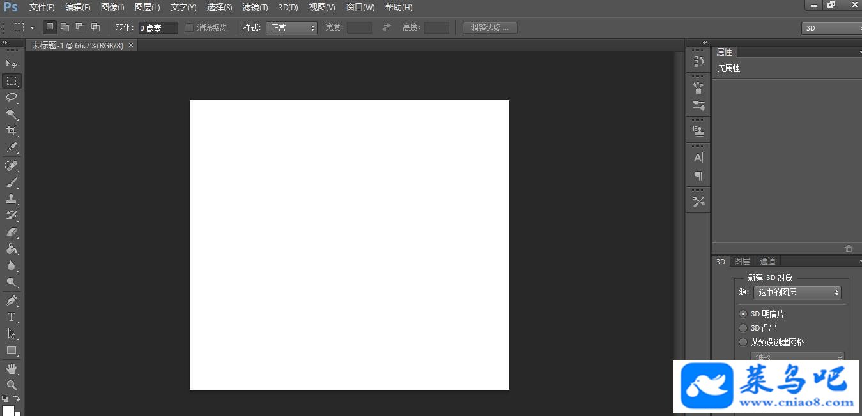The width and height of the screenshot is (862, 416).
Task: Open the 图像(I) menu
Action: click(x=112, y=7)
